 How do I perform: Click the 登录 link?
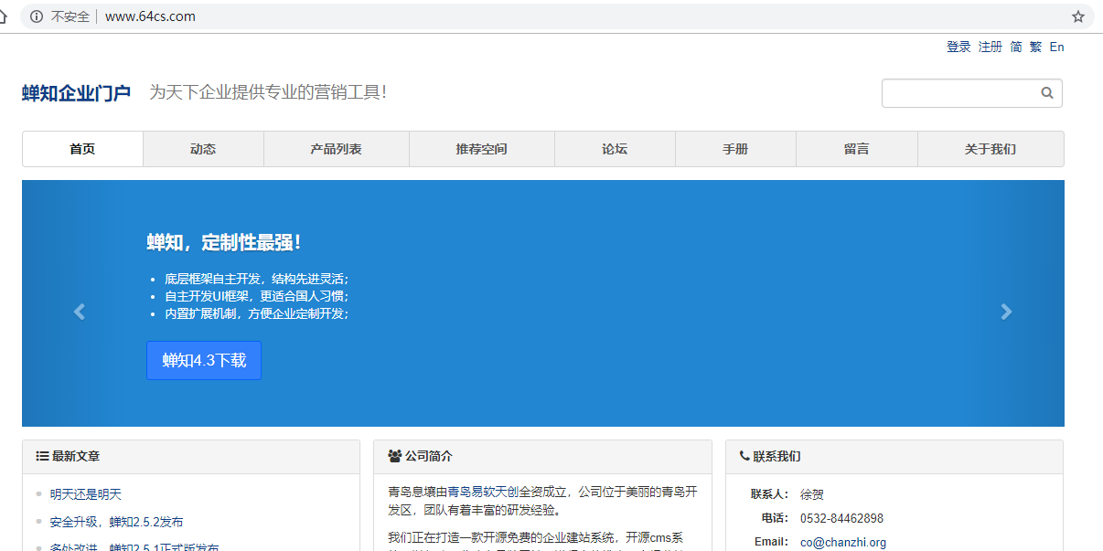958,47
